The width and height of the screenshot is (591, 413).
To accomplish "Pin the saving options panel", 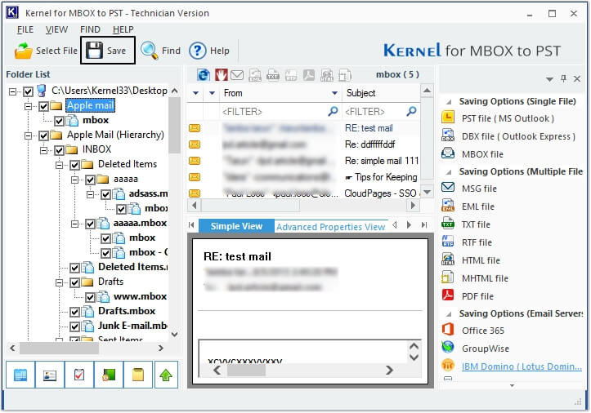I will pos(563,78).
